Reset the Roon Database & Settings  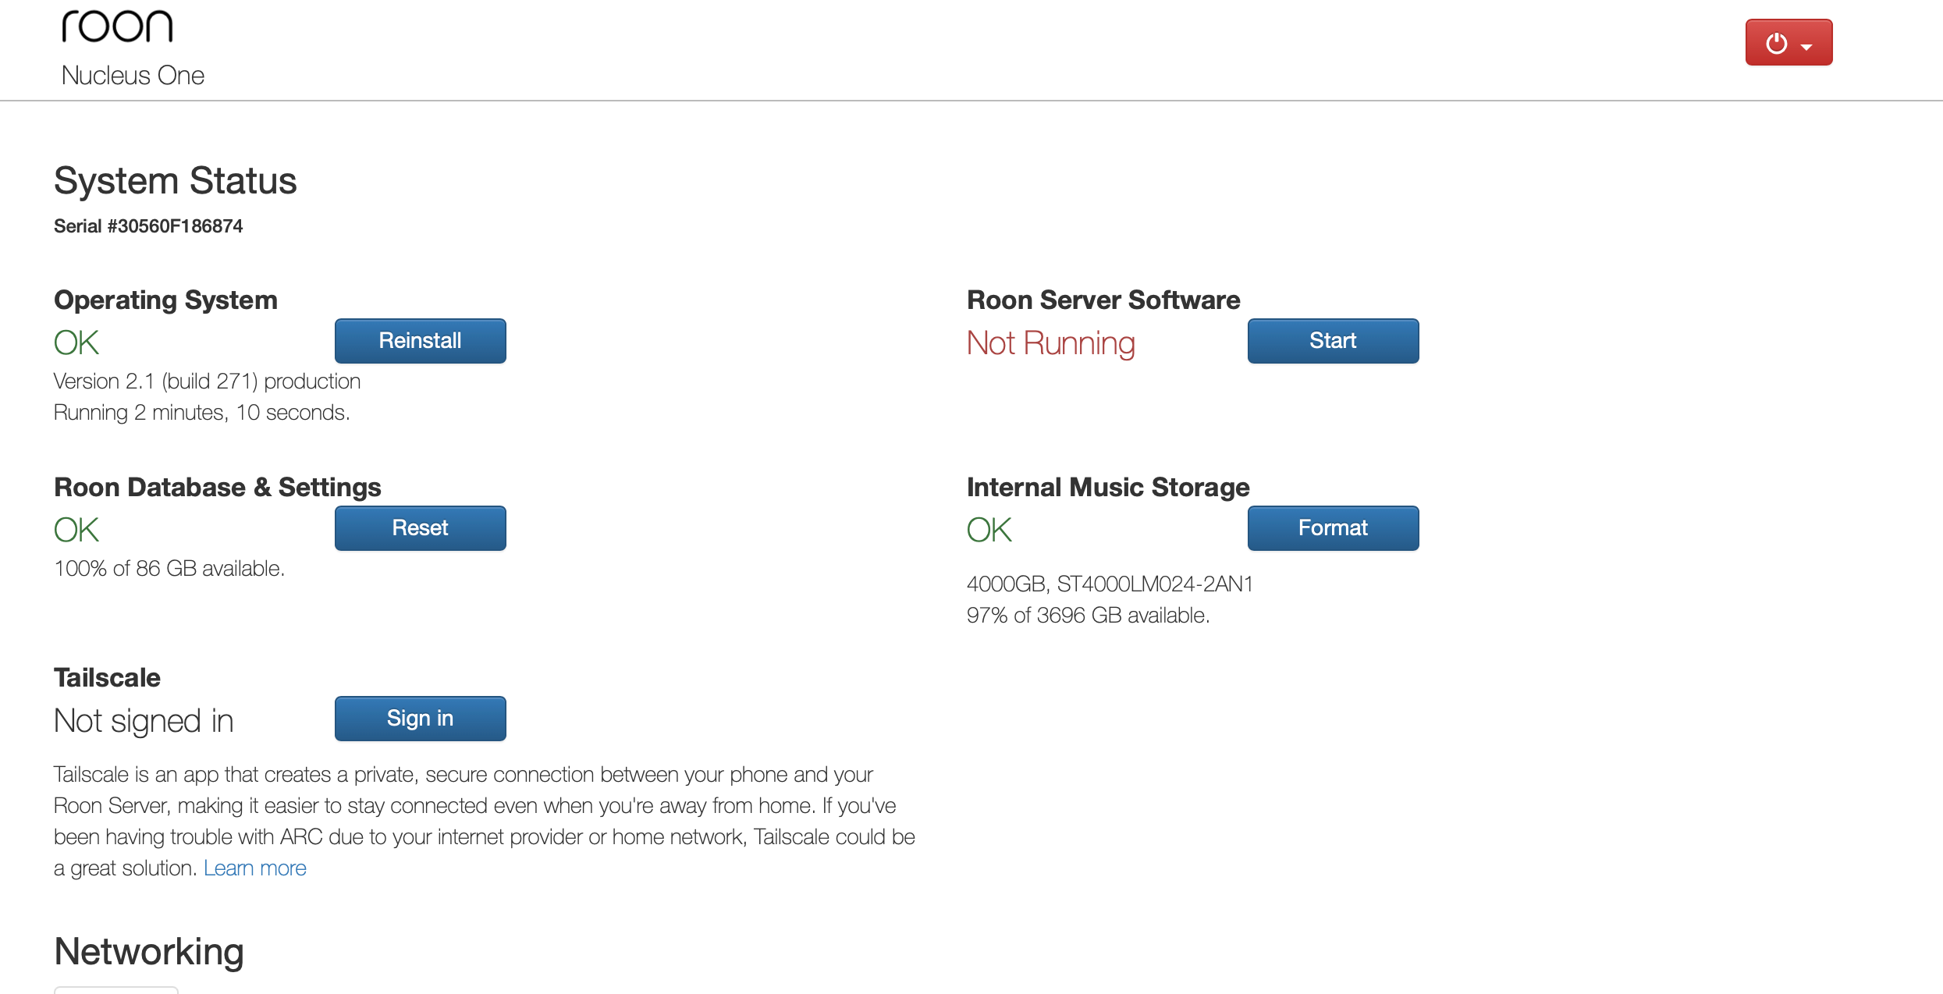tap(421, 528)
